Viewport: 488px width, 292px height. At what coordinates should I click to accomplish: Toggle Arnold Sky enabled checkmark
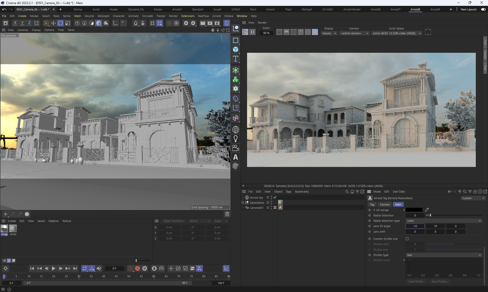click(275, 197)
